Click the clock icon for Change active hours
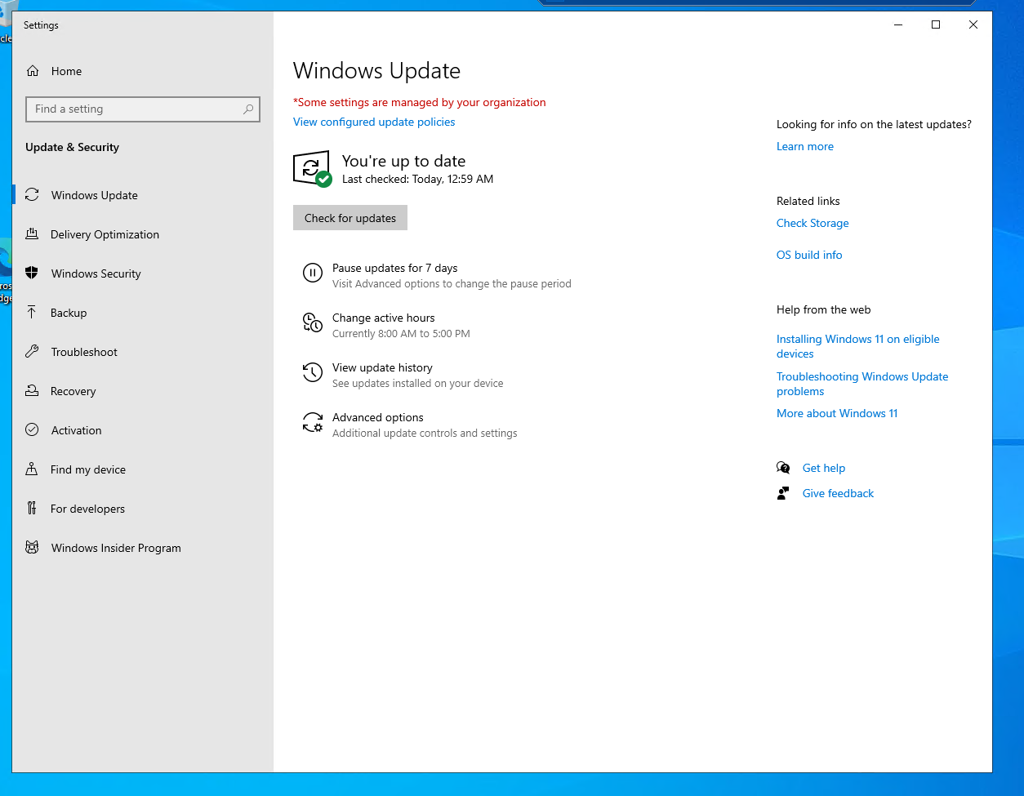 point(313,322)
